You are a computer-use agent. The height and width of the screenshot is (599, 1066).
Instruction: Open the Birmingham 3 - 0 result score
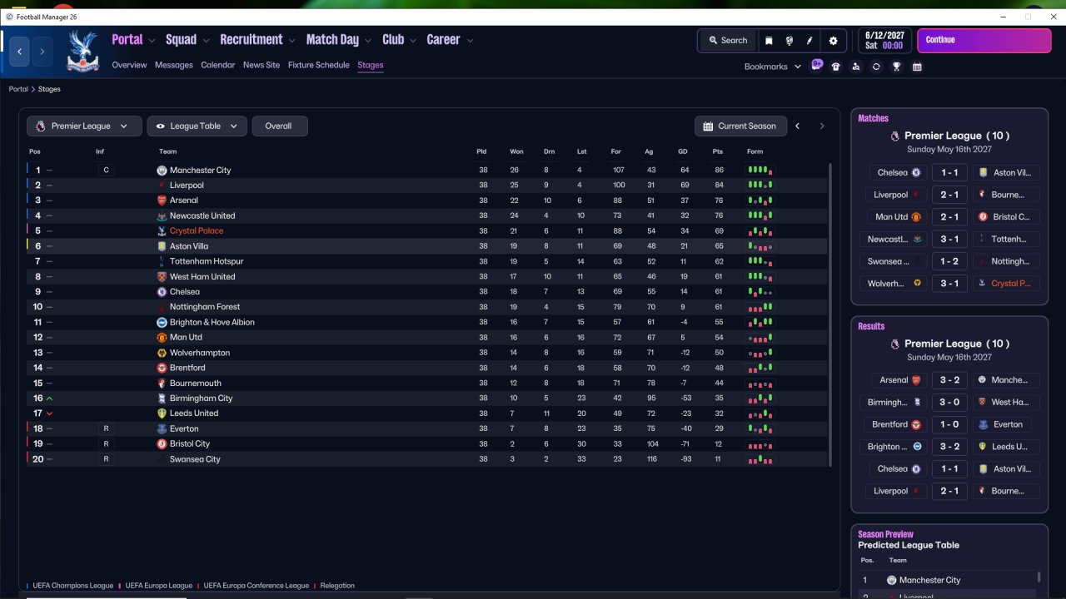pyautogui.click(x=949, y=402)
